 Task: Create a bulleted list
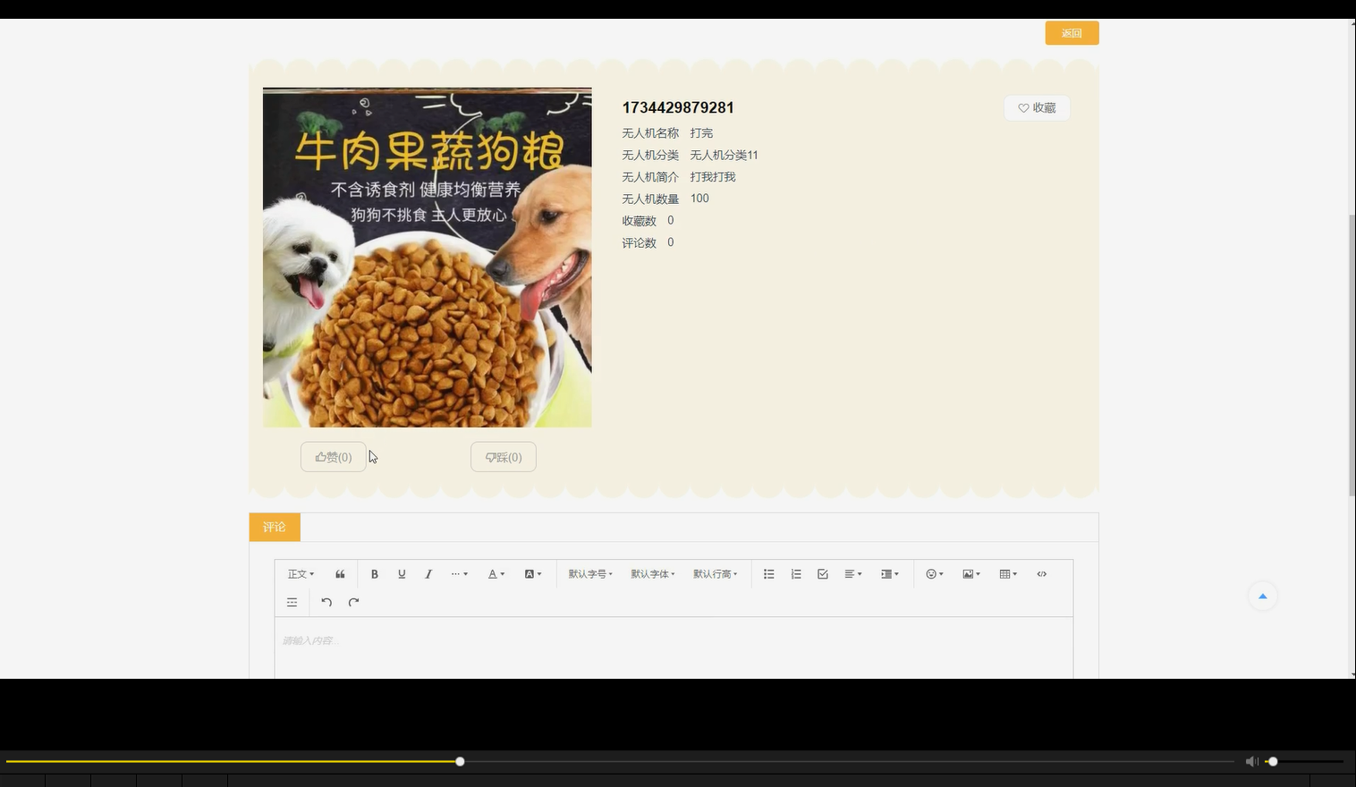coord(768,573)
